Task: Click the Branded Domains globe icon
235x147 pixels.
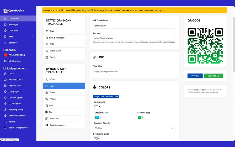Action: [5, 116]
